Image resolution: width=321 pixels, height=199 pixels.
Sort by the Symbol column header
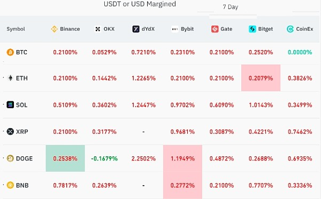click(x=16, y=29)
